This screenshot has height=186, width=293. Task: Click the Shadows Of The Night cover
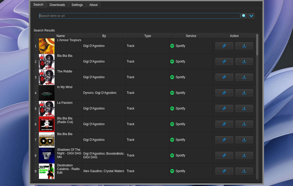(47, 156)
